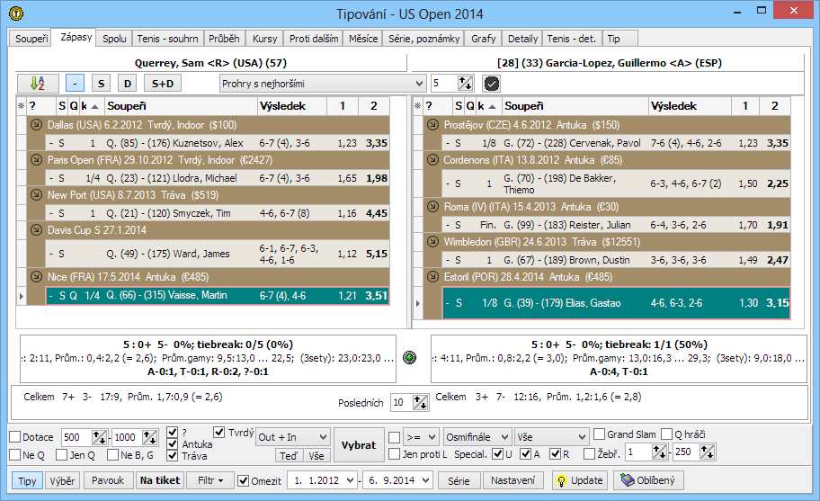Switch to the Soupeři tab
Viewport: 820px width, 501px height.
31,39
